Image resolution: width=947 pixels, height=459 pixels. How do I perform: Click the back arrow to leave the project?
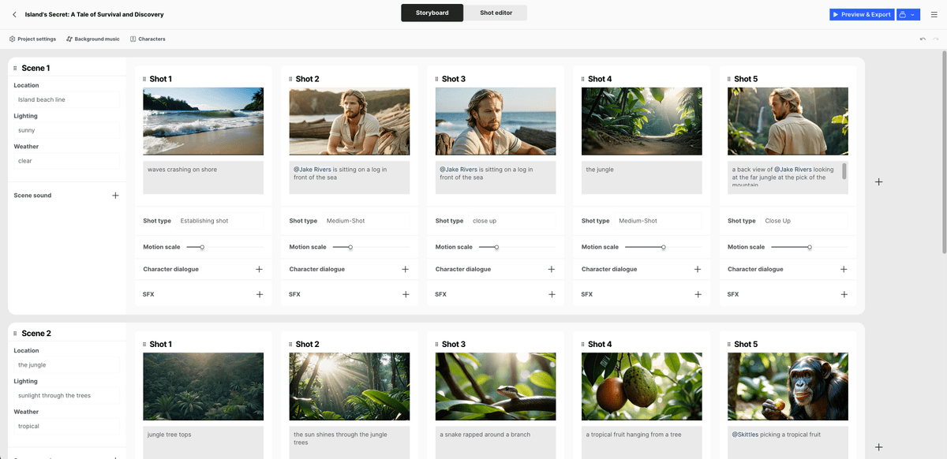click(14, 13)
